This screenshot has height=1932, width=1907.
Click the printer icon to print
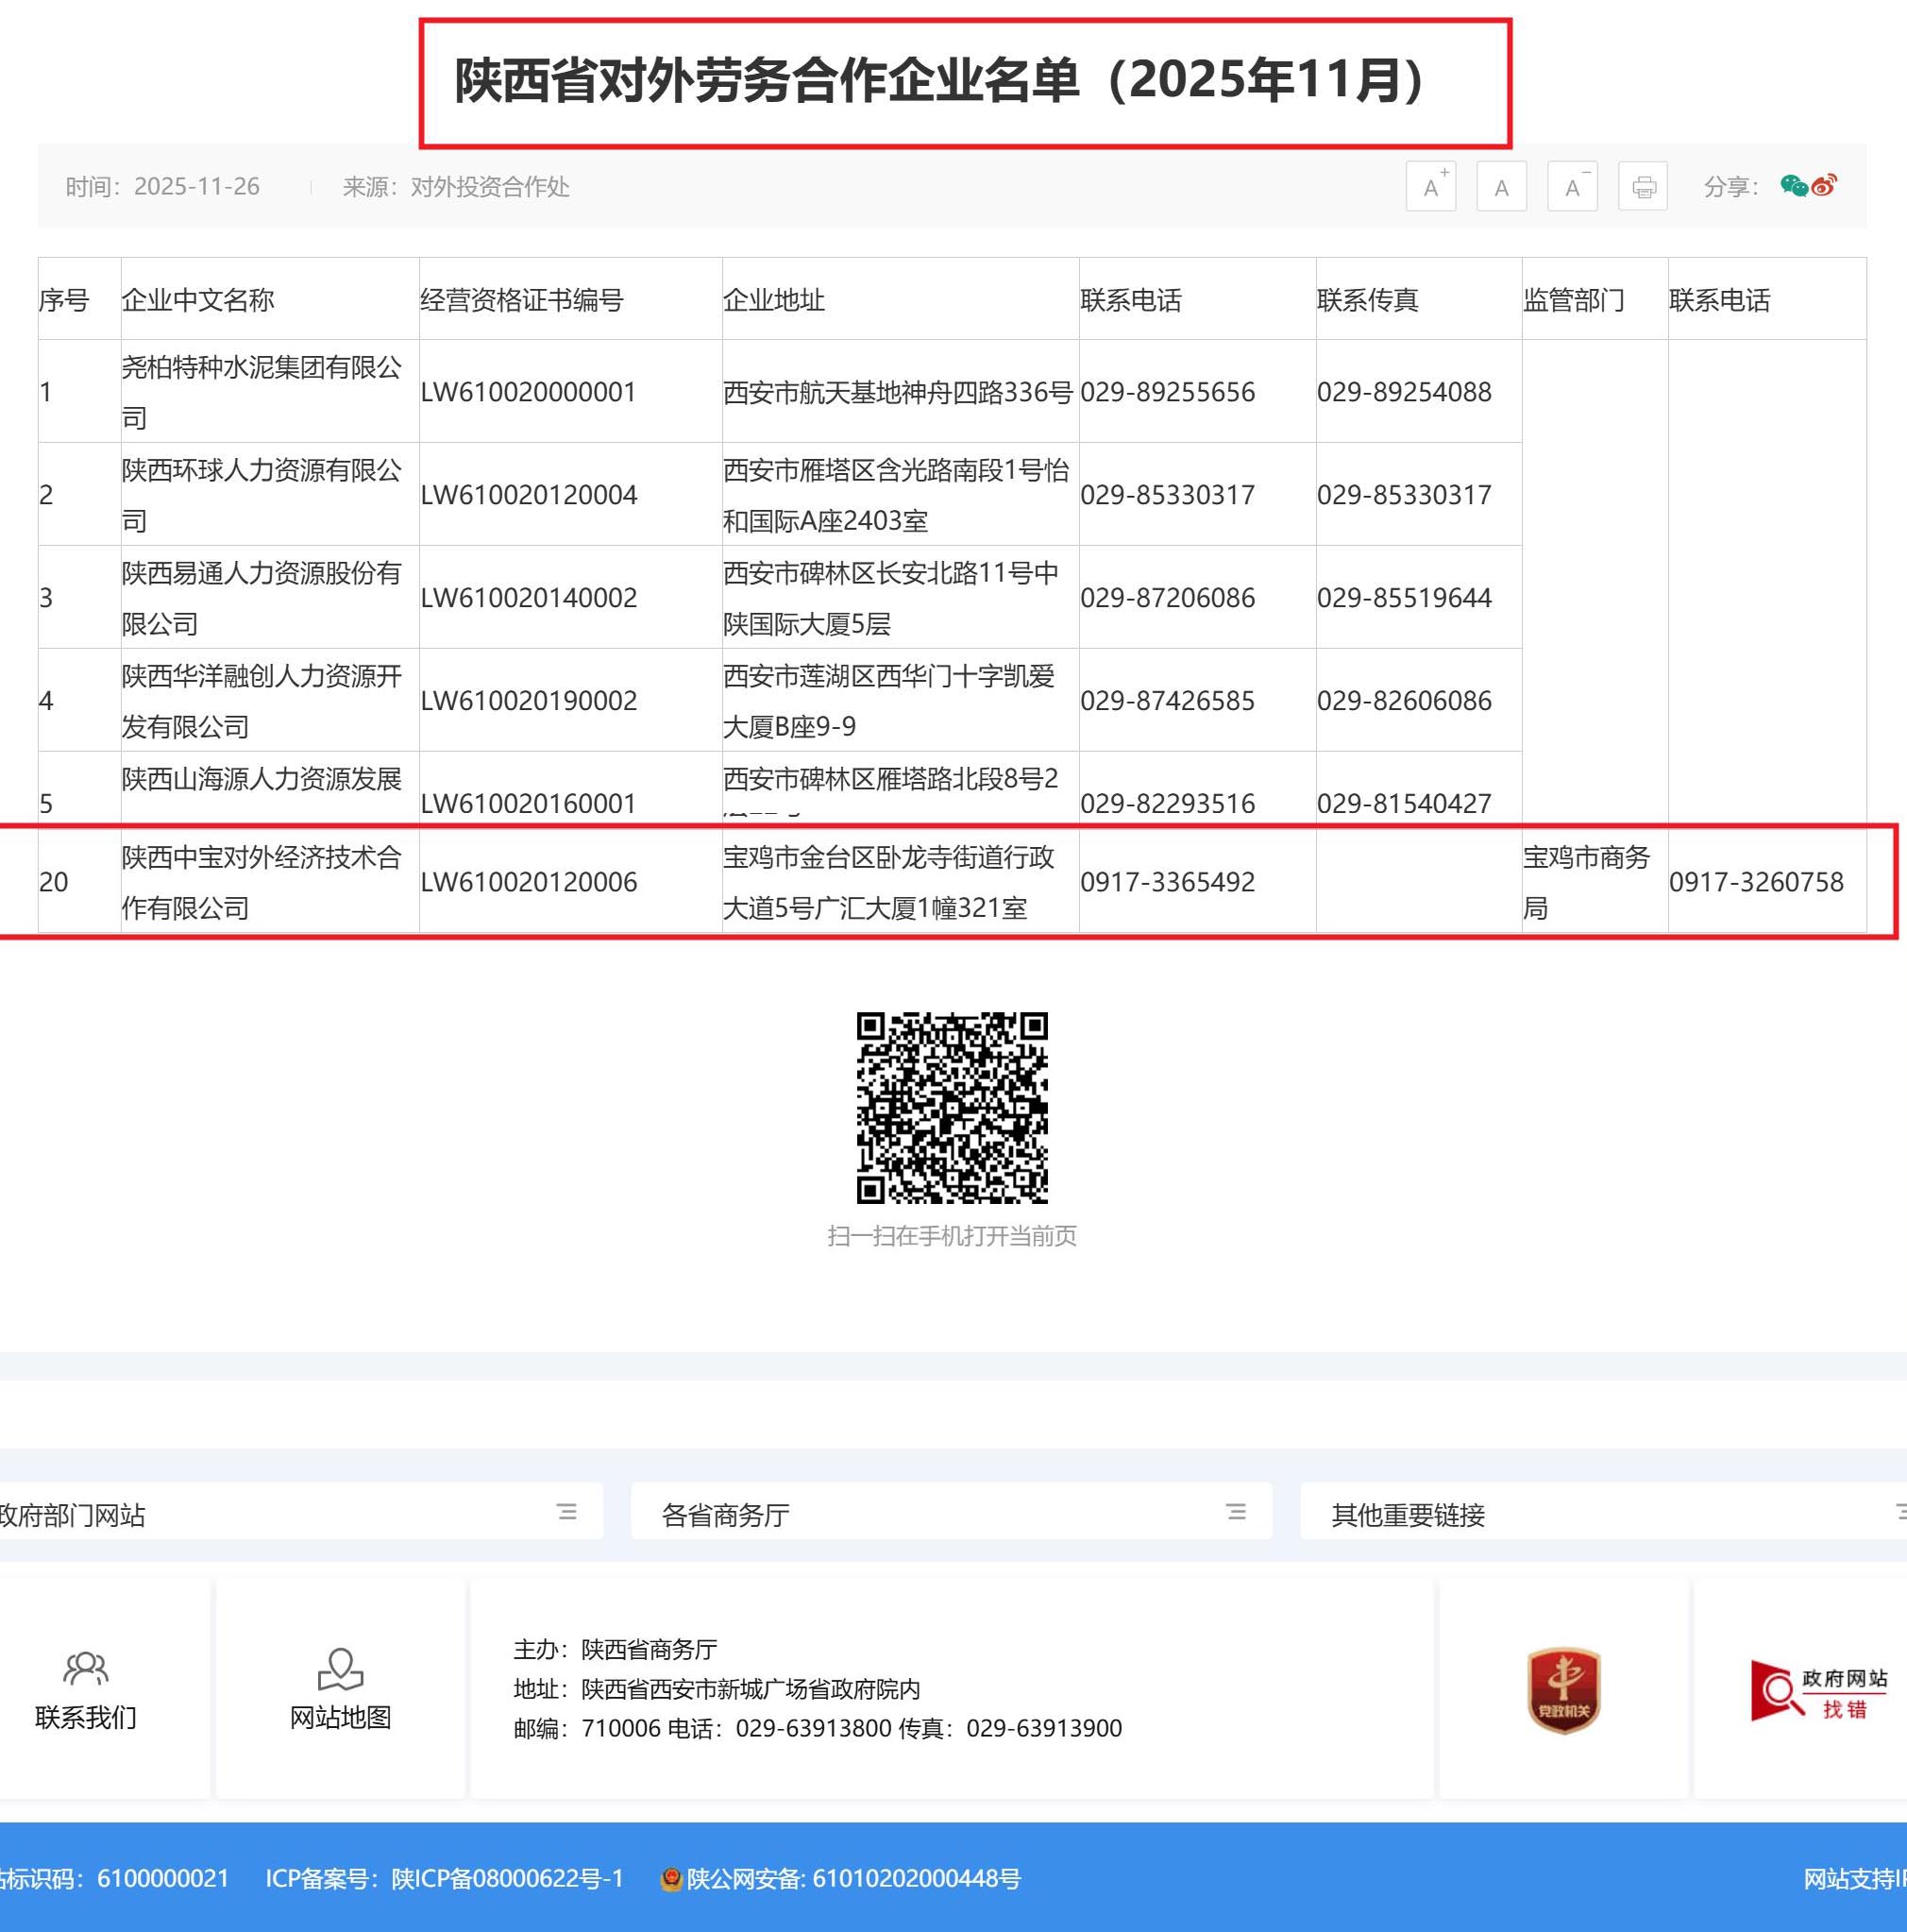click(x=1643, y=186)
